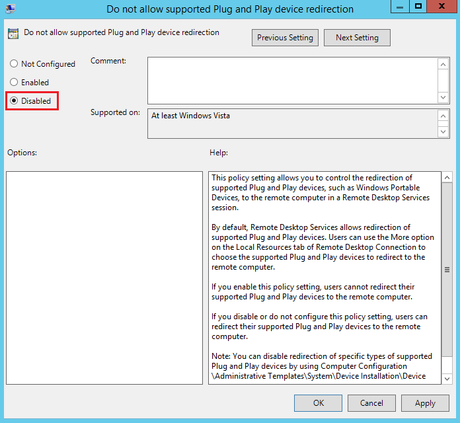Click inside the Comment text field
This screenshot has width=460, height=423.
coord(293,81)
